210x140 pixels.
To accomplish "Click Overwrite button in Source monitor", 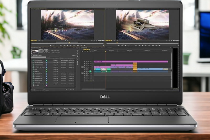I will coord(81,45).
